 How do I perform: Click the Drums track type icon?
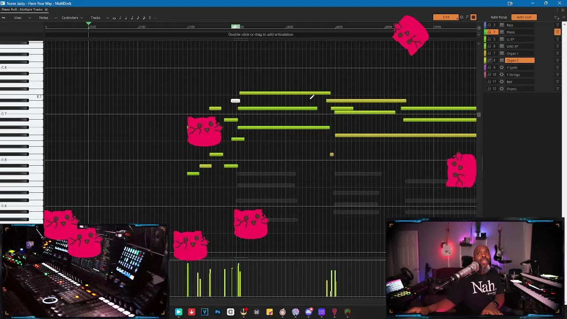(x=502, y=89)
